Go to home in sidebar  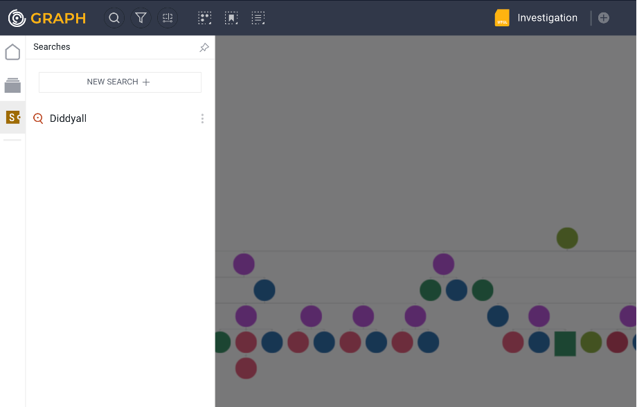coord(12,52)
